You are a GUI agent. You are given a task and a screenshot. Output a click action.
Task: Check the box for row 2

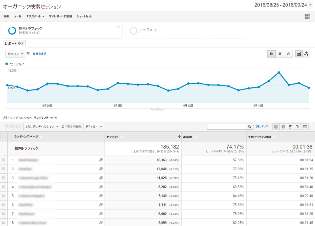4,169
